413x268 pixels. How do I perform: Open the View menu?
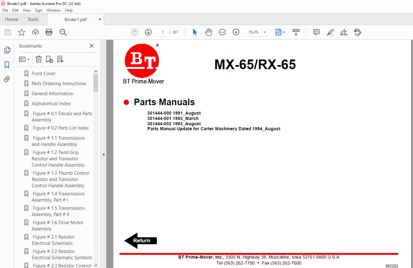27,10
